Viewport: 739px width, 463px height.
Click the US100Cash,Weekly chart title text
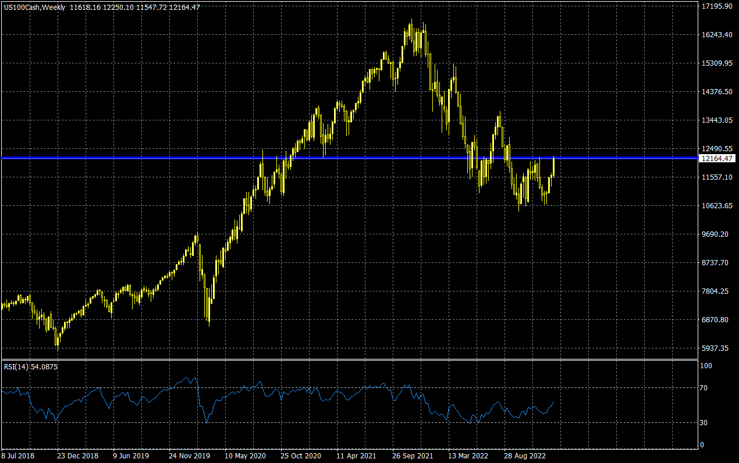click(x=34, y=7)
